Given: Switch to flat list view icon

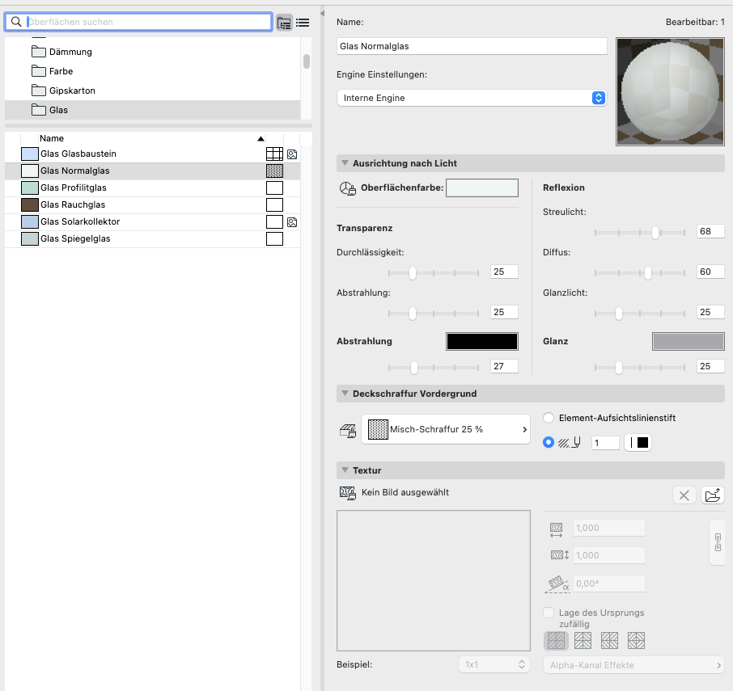Looking at the screenshot, I should pyautogui.click(x=303, y=23).
